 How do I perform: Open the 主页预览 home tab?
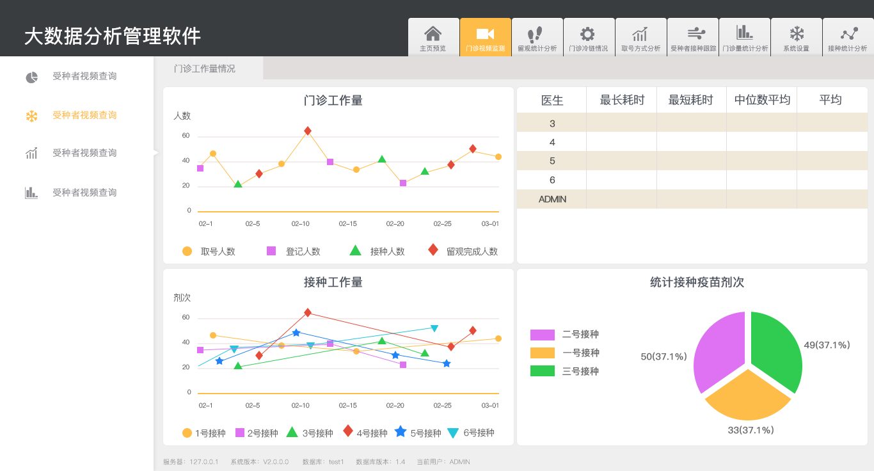pos(433,37)
